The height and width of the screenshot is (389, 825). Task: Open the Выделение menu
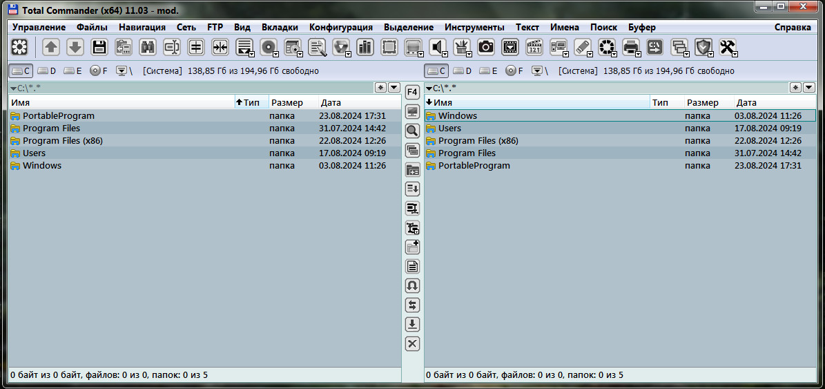[x=409, y=28]
